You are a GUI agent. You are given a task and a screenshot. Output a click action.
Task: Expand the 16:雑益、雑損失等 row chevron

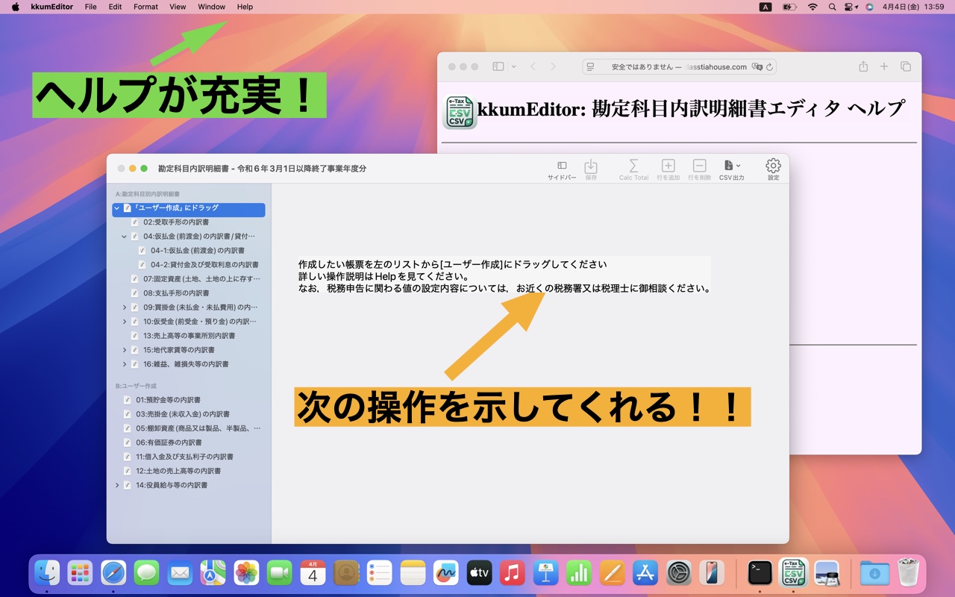coord(125,364)
